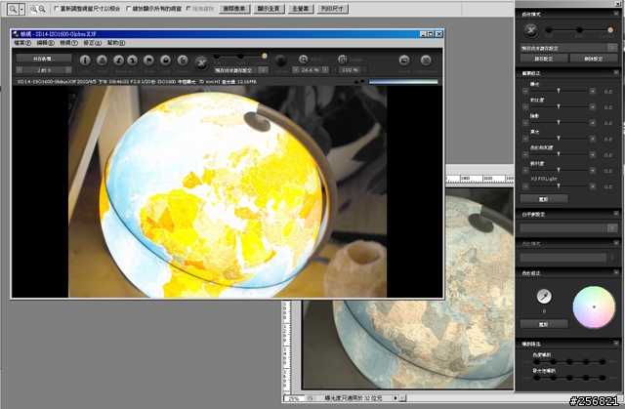Click the Save Image As button
625x409 pixels.
pyautogui.click(x=44, y=59)
